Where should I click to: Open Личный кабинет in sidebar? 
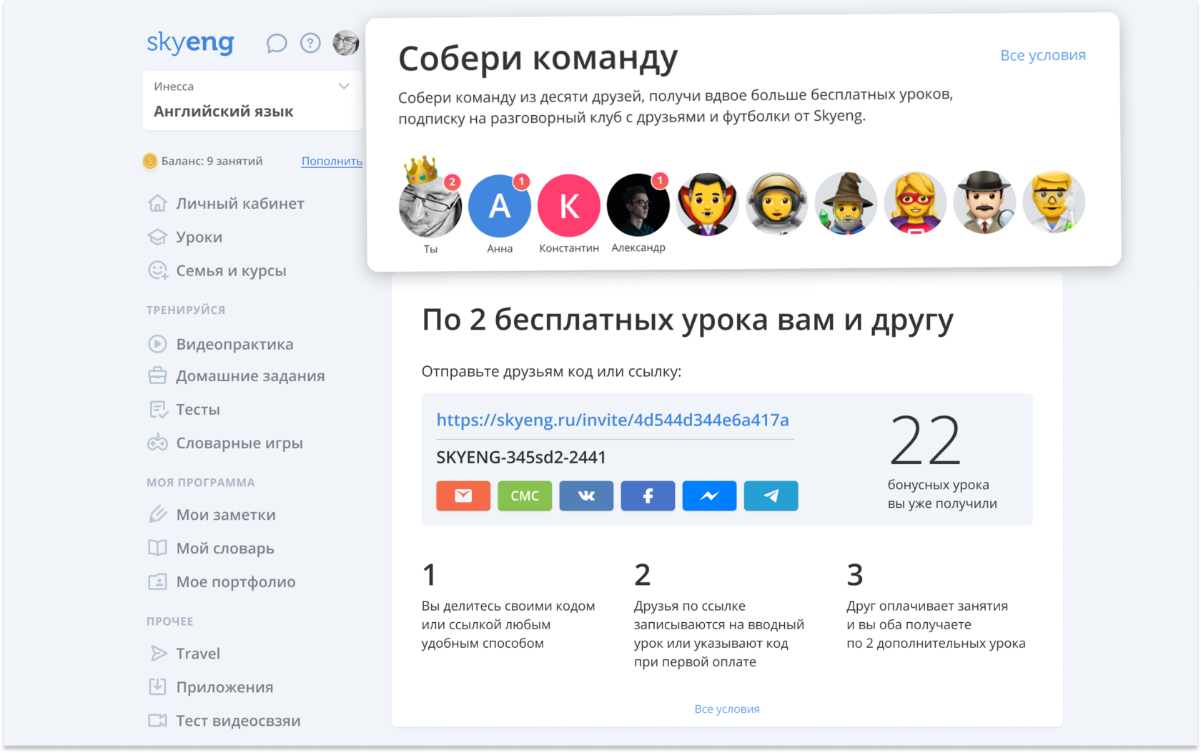[239, 204]
